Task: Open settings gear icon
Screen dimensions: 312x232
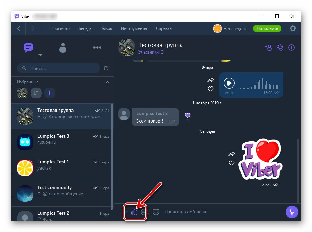Action: 293,28
